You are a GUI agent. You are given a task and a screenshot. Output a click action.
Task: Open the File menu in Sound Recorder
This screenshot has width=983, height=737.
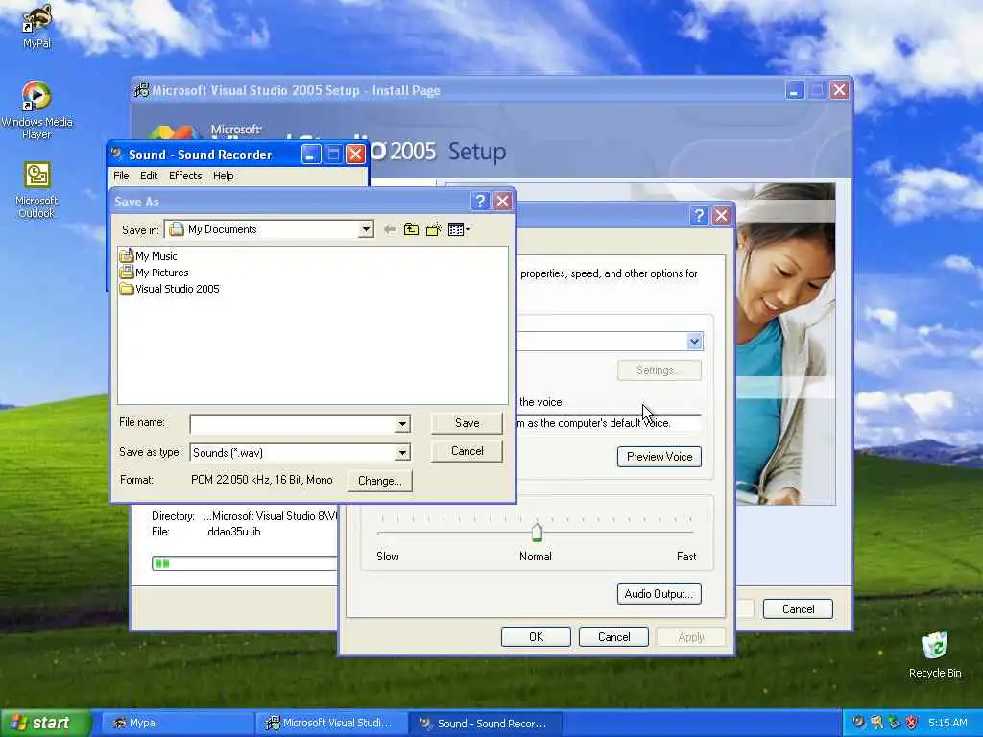tap(121, 177)
